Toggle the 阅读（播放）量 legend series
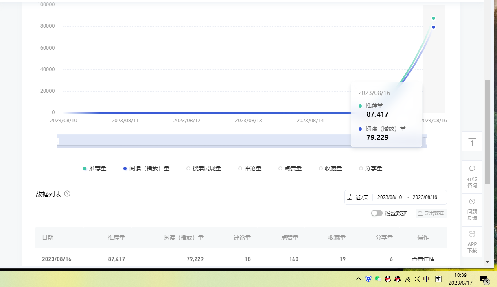The height and width of the screenshot is (287, 497). 146,168
